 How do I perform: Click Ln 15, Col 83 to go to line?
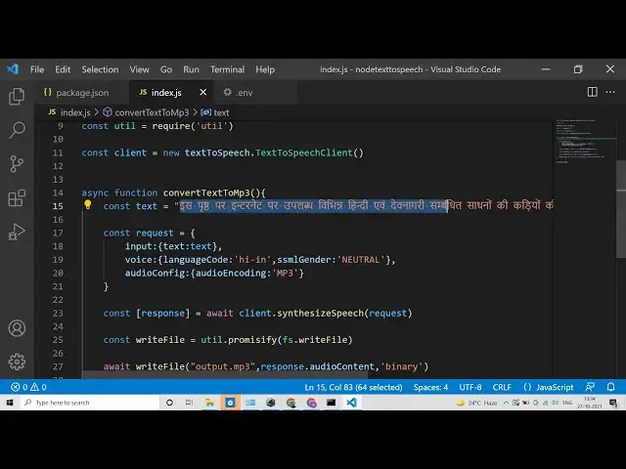353,387
